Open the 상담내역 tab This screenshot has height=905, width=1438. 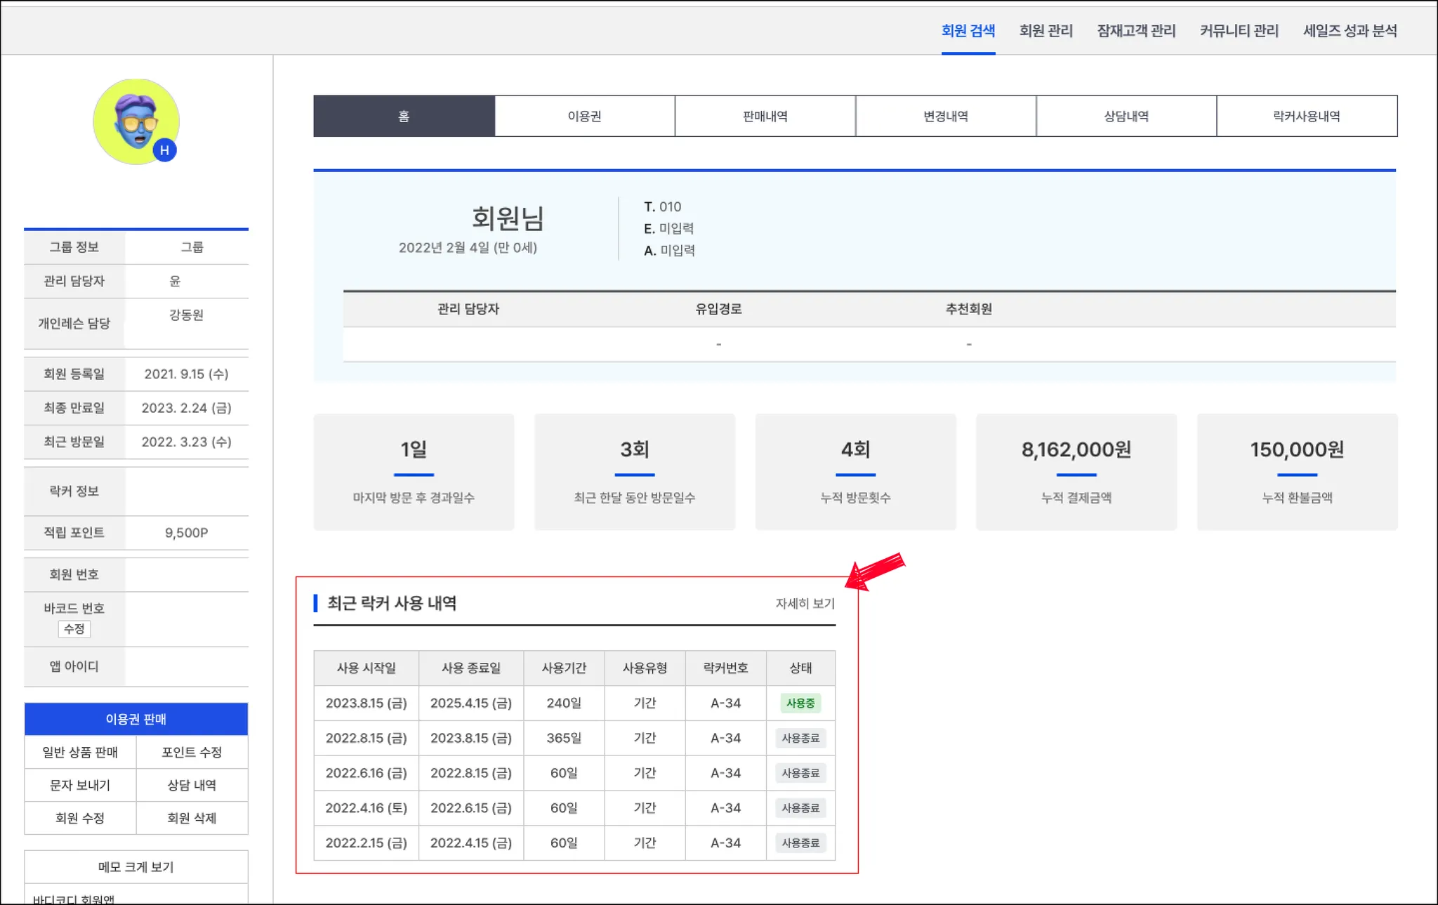(x=1126, y=117)
